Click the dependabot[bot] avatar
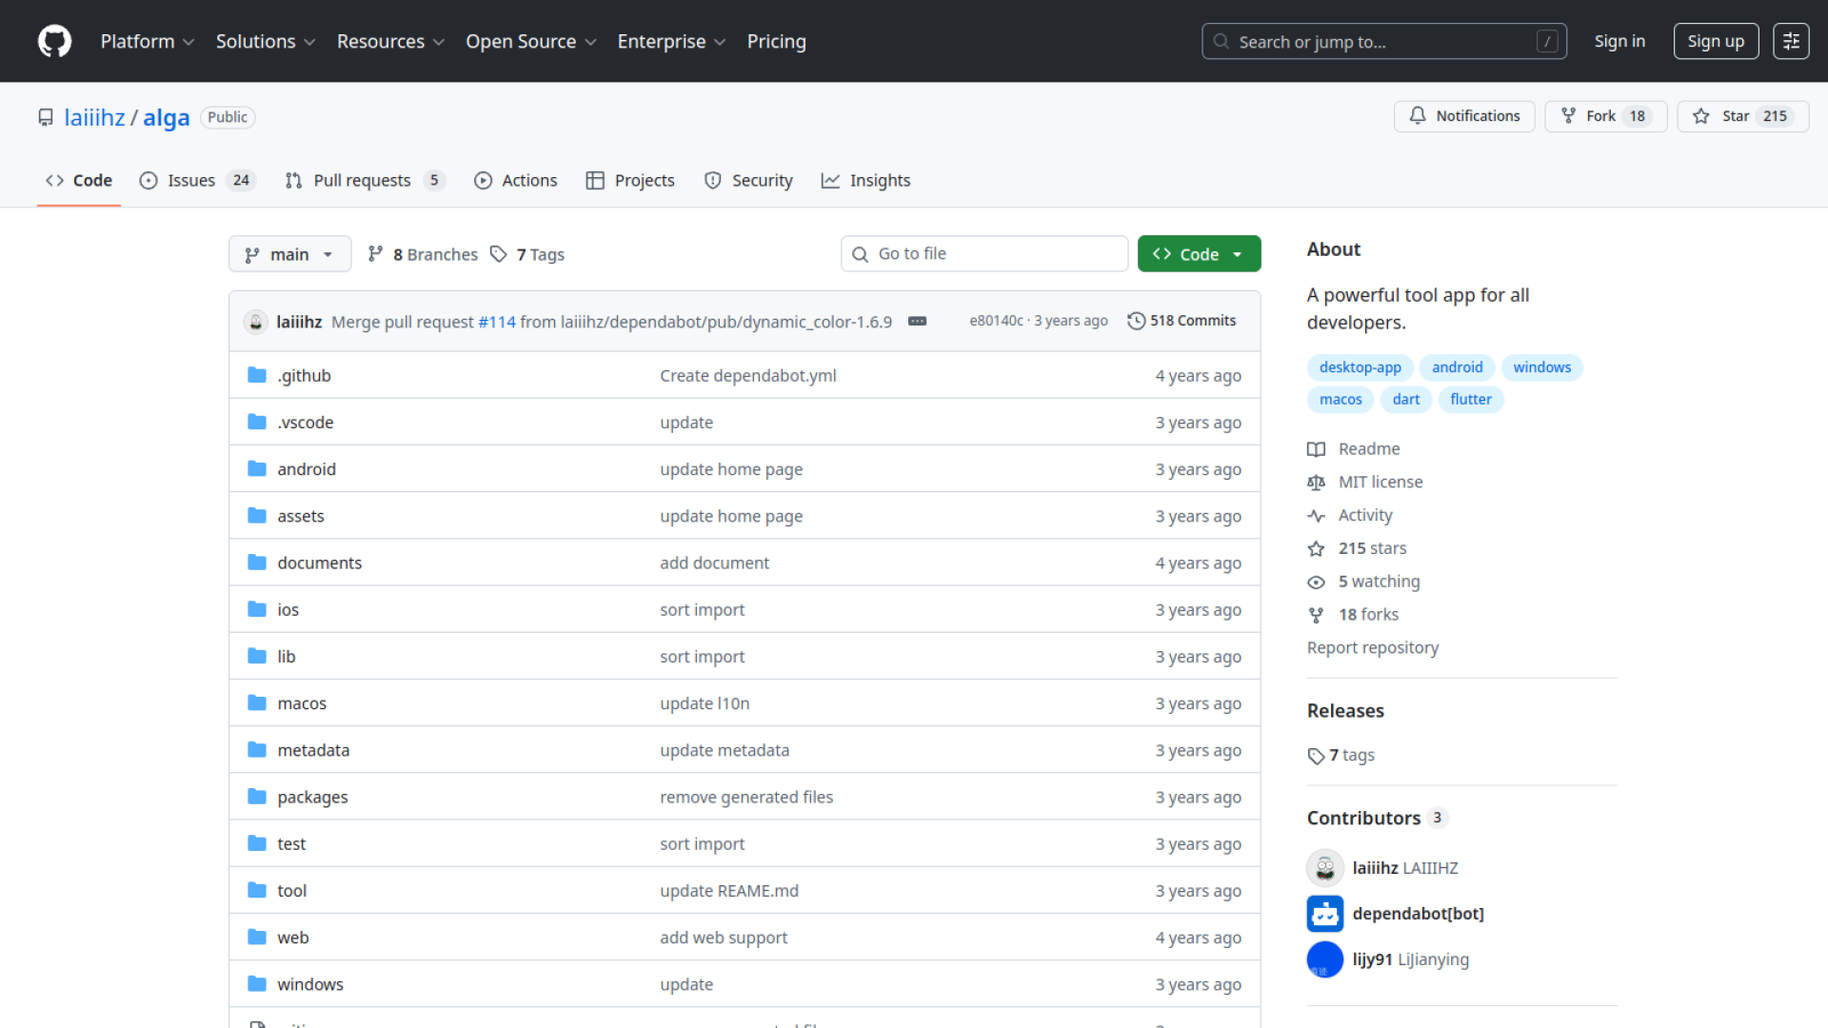The height and width of the screenshot is (1028, 1828). click(1324, 914)
